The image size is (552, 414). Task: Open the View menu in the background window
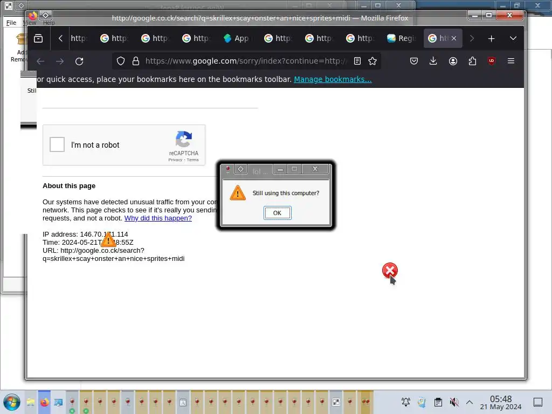point(30,23)
